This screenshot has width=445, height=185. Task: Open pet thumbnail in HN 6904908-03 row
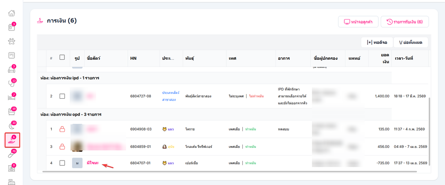point(77,129)
